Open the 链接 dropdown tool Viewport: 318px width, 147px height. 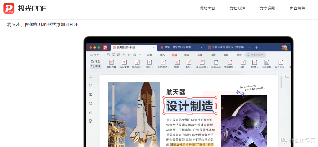254,64
